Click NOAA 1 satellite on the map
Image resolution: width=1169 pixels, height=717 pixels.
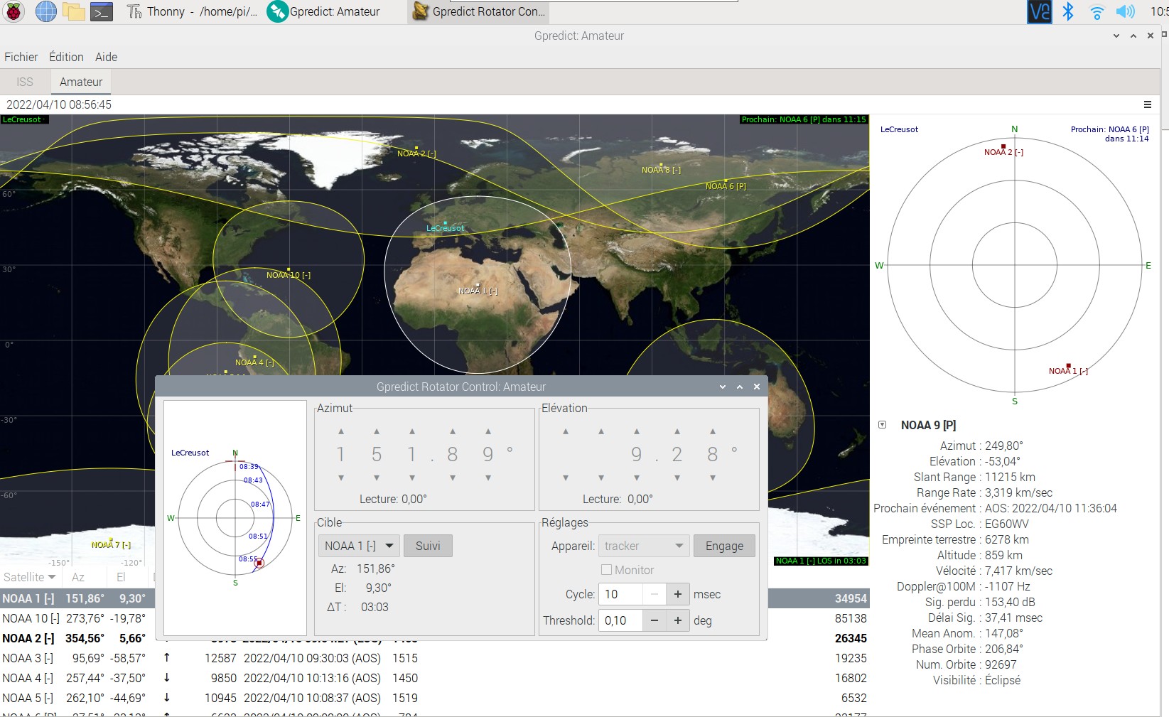[478, 286]
